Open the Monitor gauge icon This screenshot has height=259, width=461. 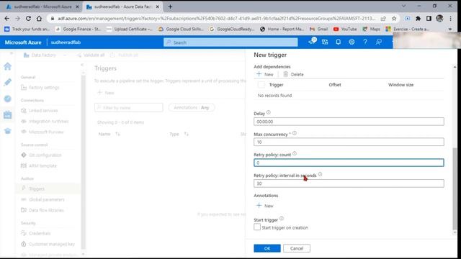click(8, 99)
